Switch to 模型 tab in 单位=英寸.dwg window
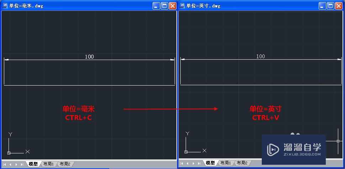The image size is (345, 169). 210,163
